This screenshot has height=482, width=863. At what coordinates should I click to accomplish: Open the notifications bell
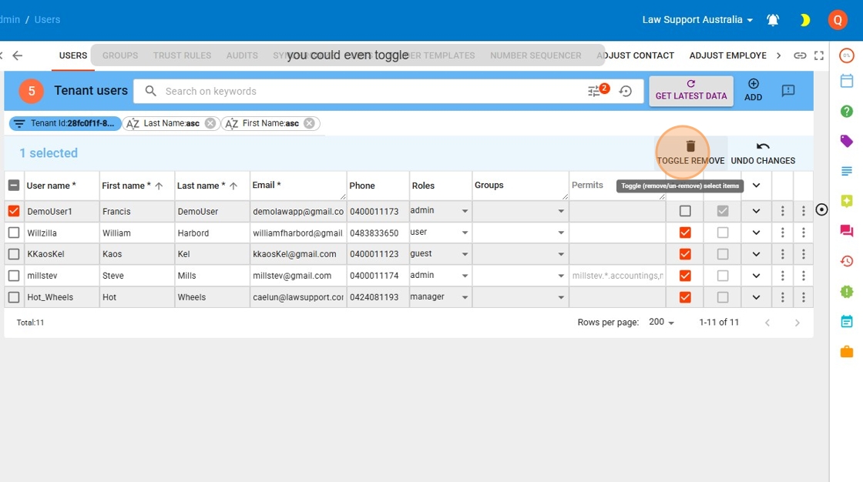pyautogui.click(x=773, y=20)
